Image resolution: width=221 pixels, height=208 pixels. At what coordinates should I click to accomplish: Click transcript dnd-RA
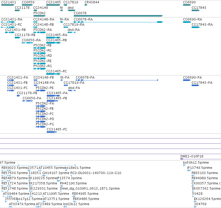73,30
